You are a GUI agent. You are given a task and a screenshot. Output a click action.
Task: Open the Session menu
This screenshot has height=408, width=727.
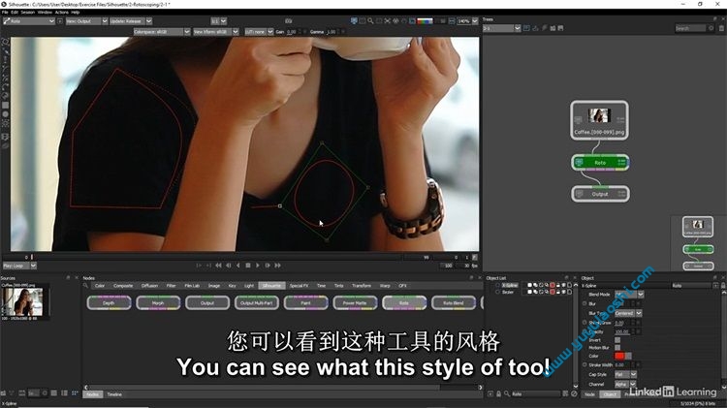pyautogui.click(x=27, y=12)
